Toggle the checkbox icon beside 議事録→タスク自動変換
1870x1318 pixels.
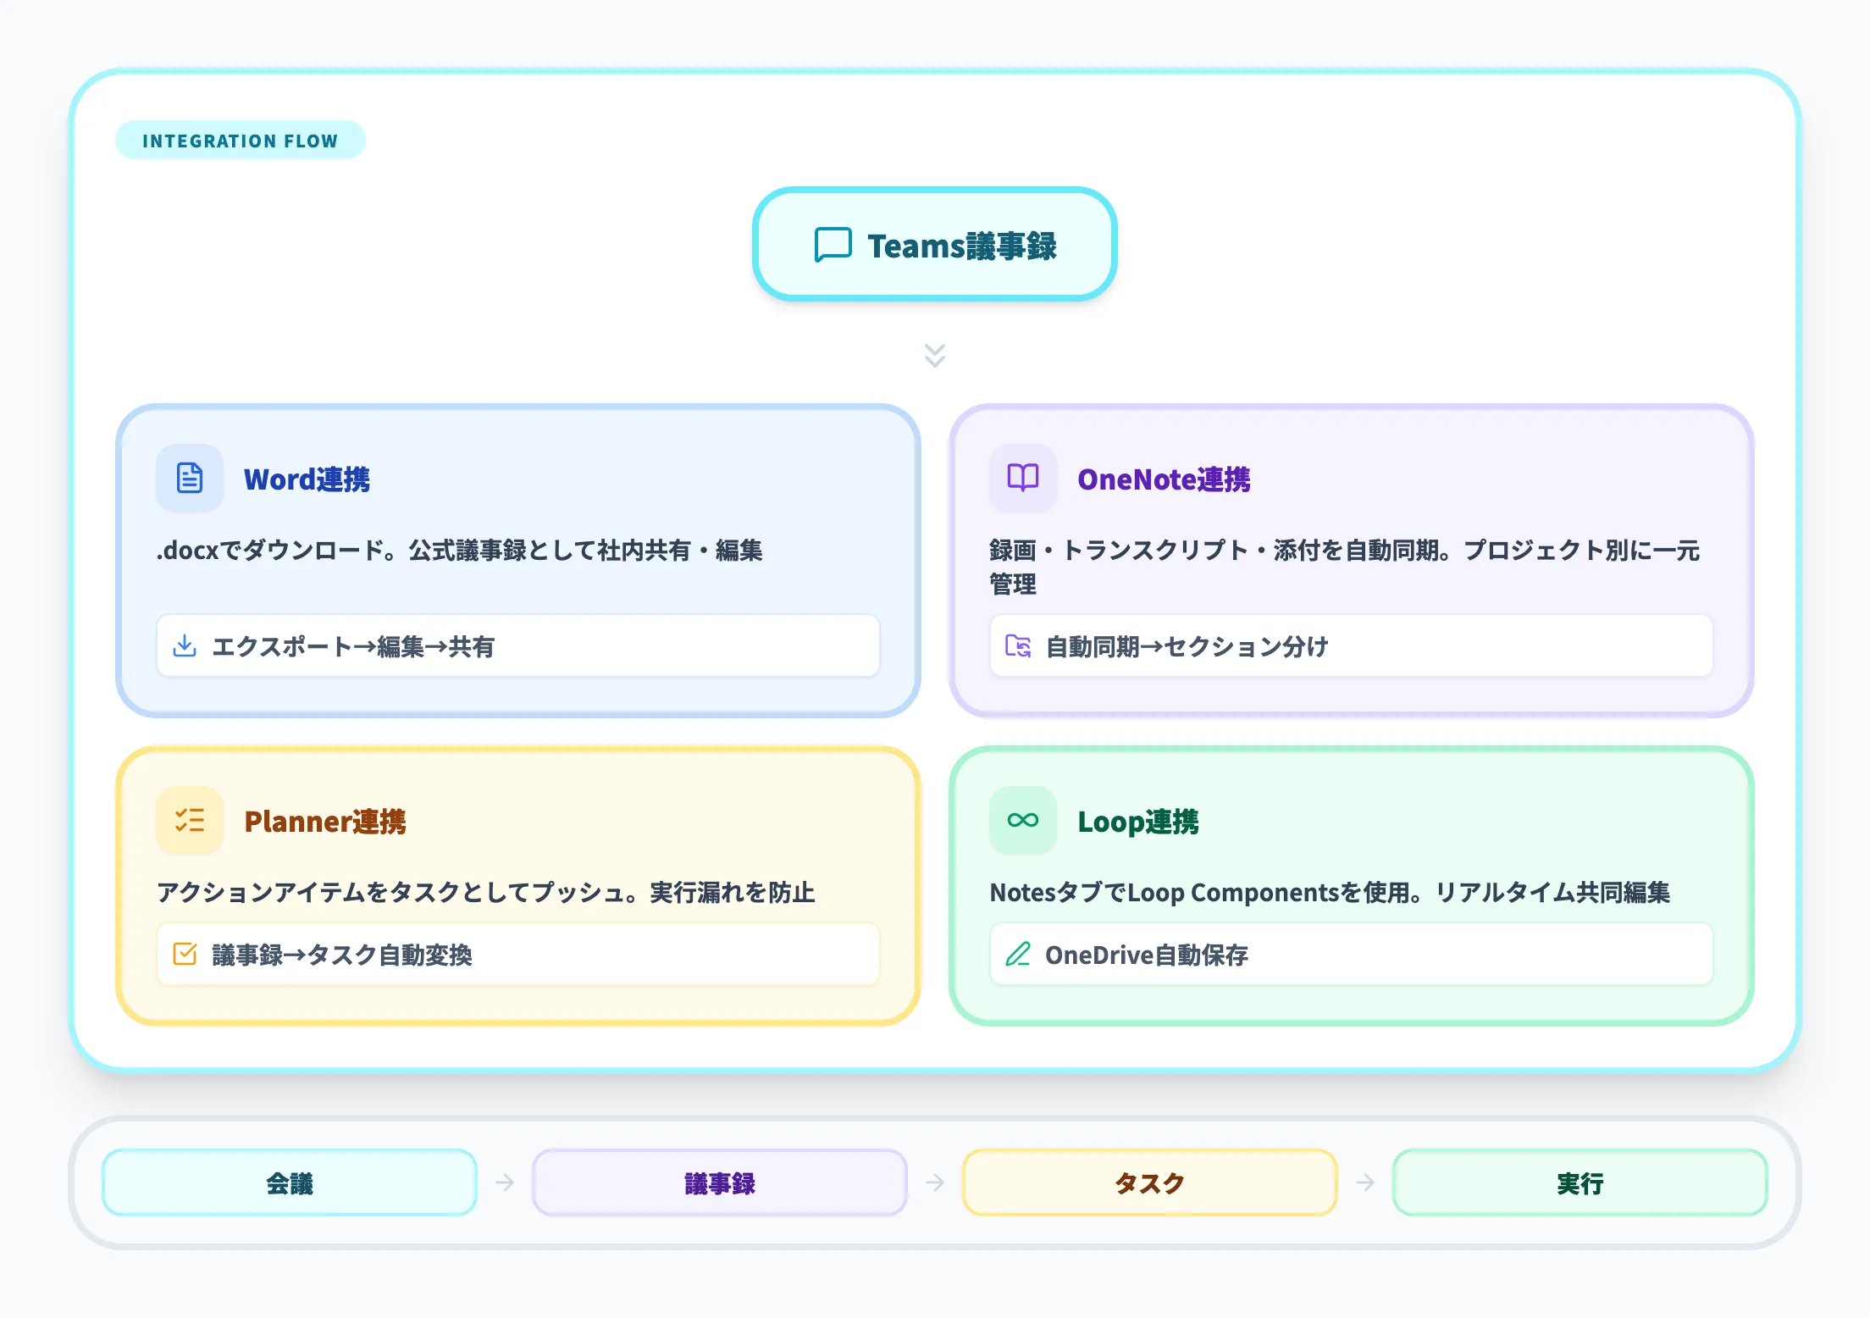(x=186, y=954)
